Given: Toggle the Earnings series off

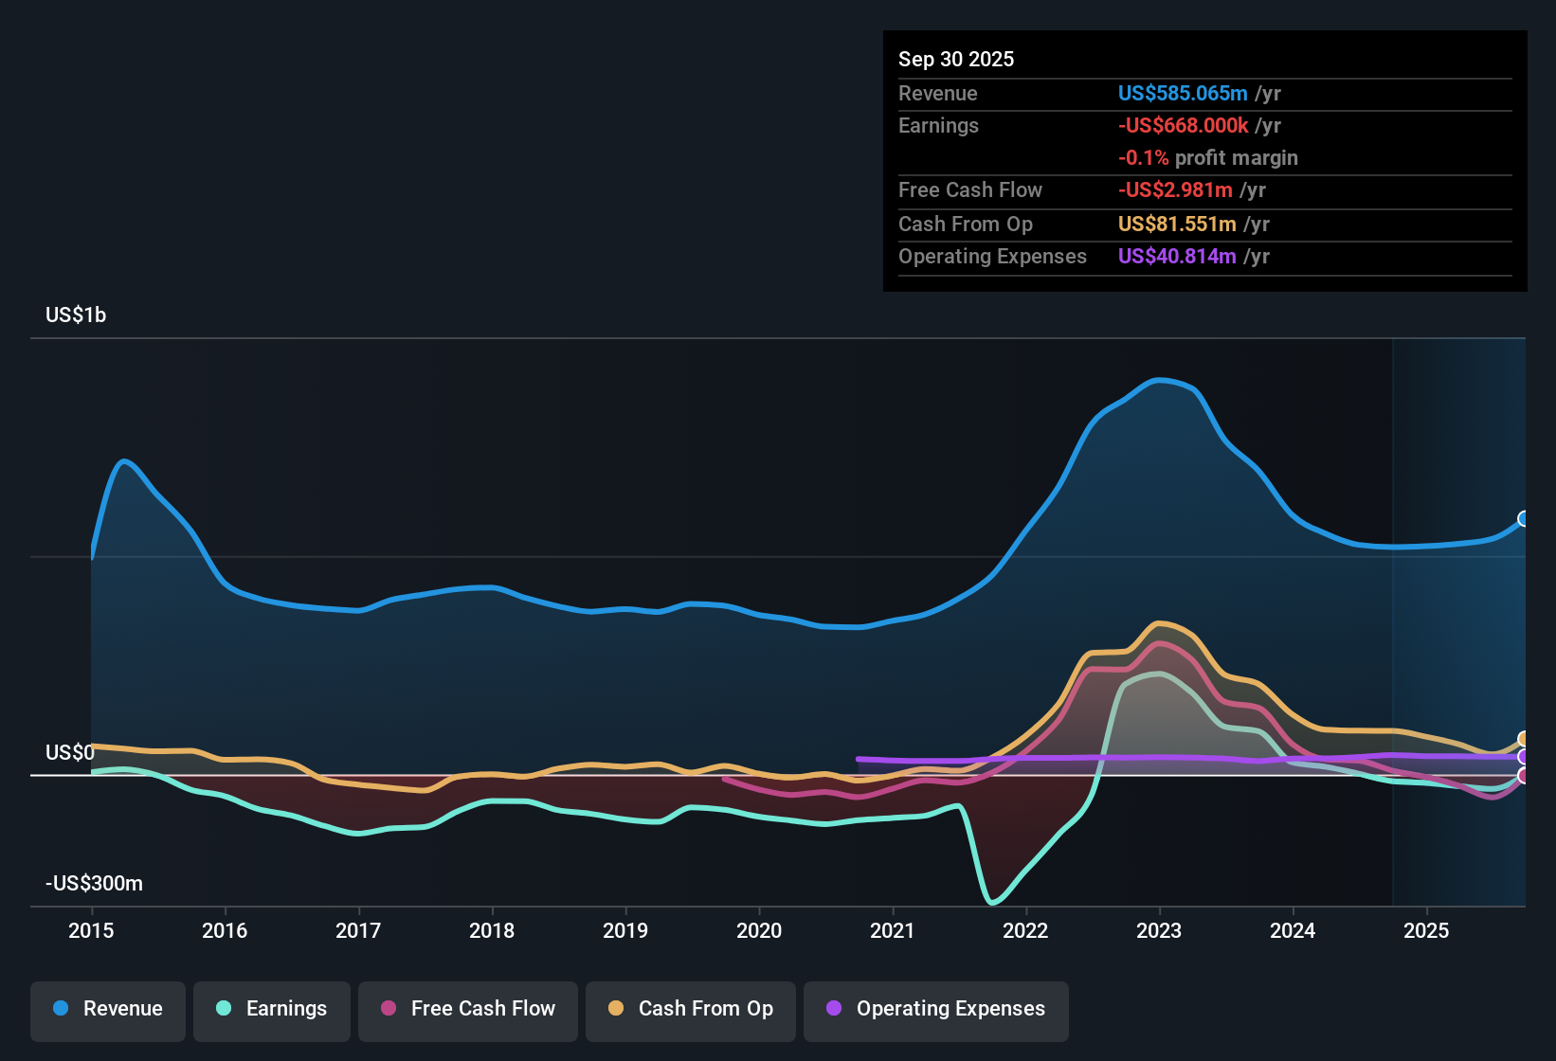Looking at the screenshot, I should click(272, 1009).
